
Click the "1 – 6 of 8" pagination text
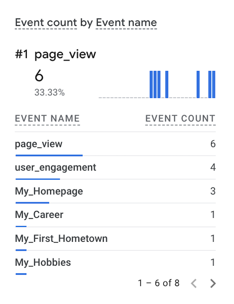click(159, 283)
